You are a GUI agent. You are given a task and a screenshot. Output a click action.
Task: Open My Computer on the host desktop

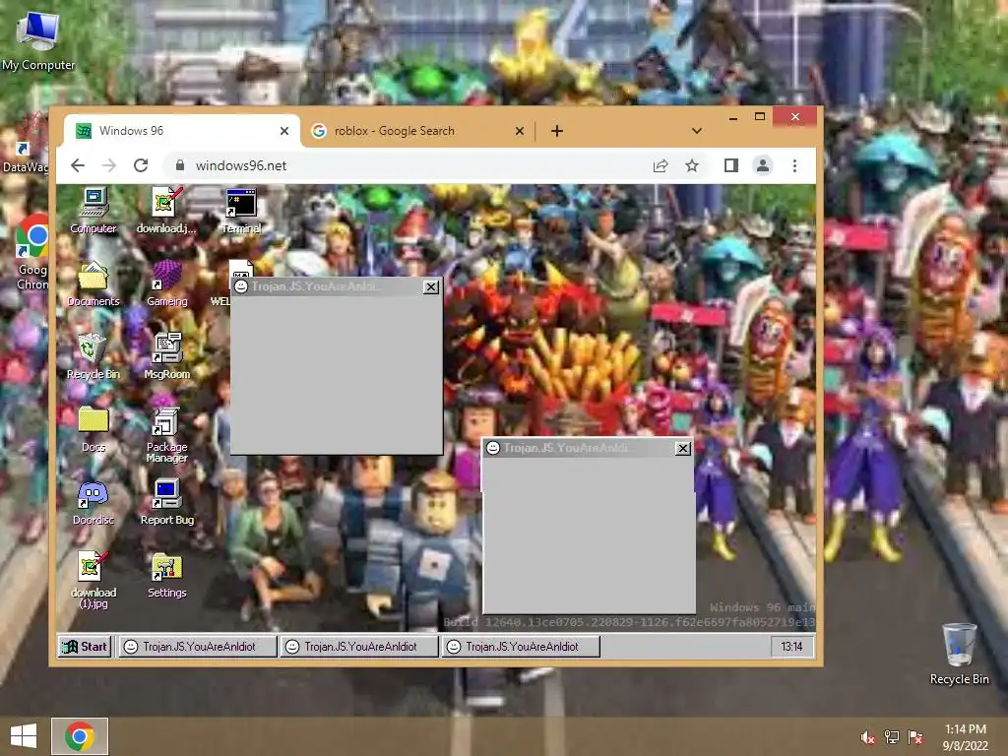(38, 41)
